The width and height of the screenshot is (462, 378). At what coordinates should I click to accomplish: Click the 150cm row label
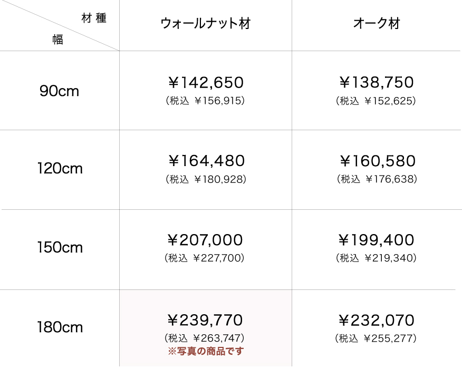(60, 247)
